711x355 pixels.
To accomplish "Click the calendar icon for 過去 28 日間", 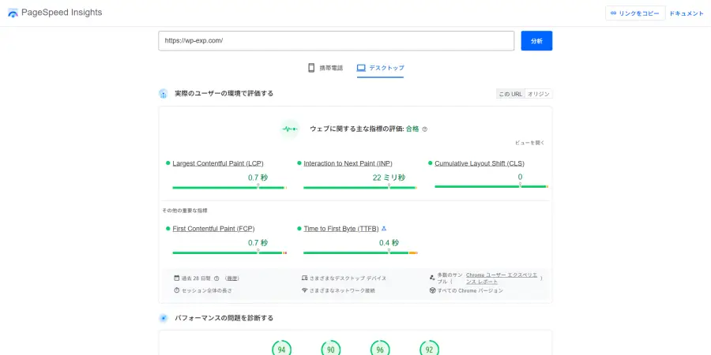I will pos(177,278).
